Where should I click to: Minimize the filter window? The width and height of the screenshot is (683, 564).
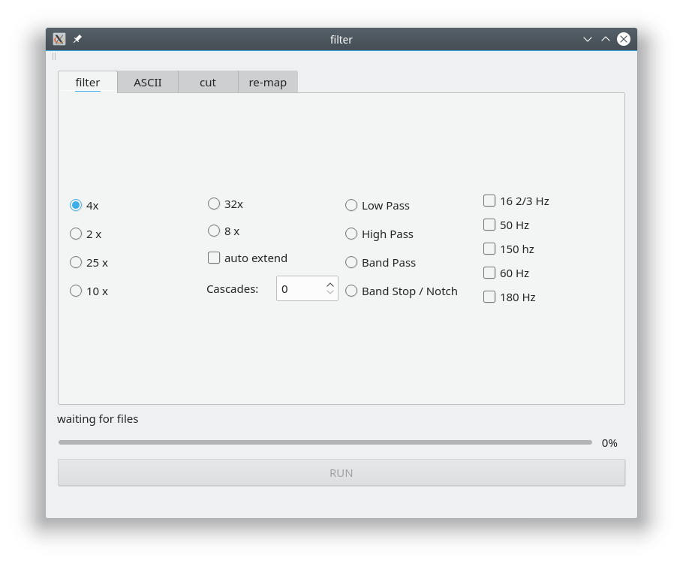pos(588,39)
